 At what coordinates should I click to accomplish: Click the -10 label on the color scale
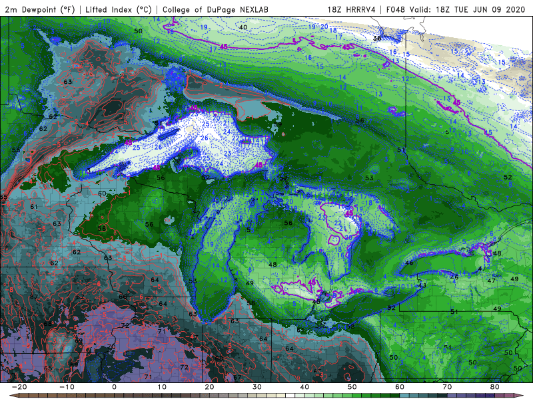point(67,387)
